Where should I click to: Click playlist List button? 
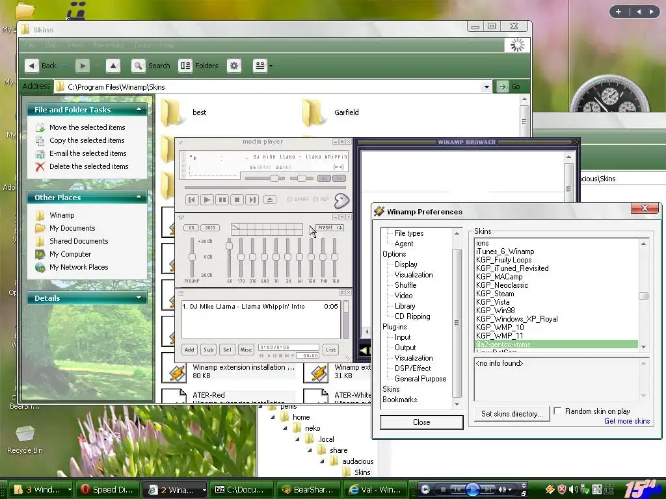(331, 350)
